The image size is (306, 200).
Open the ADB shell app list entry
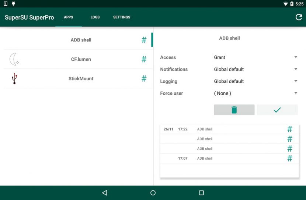81,40
